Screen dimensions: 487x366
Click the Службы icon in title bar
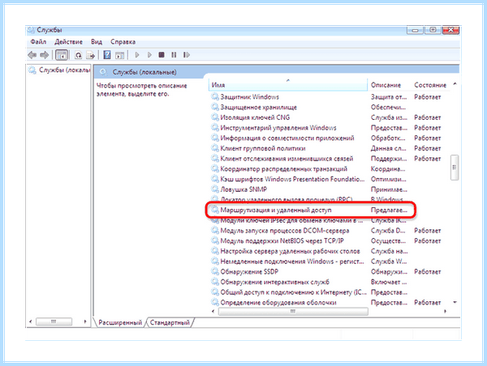coord(31,30)
